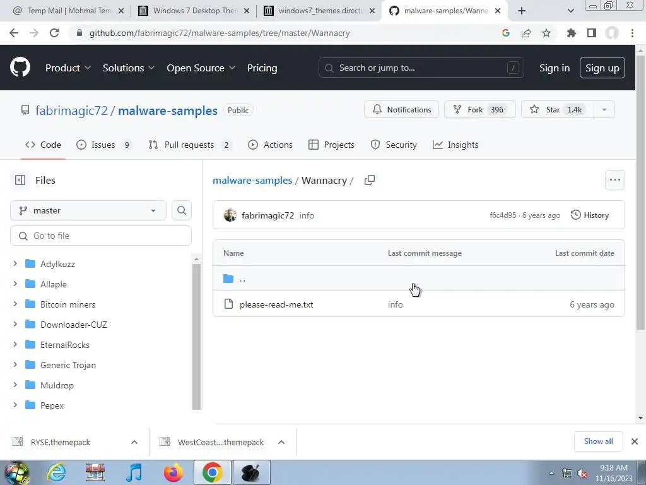Open Internet Explorer from taskbar
Viewport: 646px width, 485px height.
[56, 472]
